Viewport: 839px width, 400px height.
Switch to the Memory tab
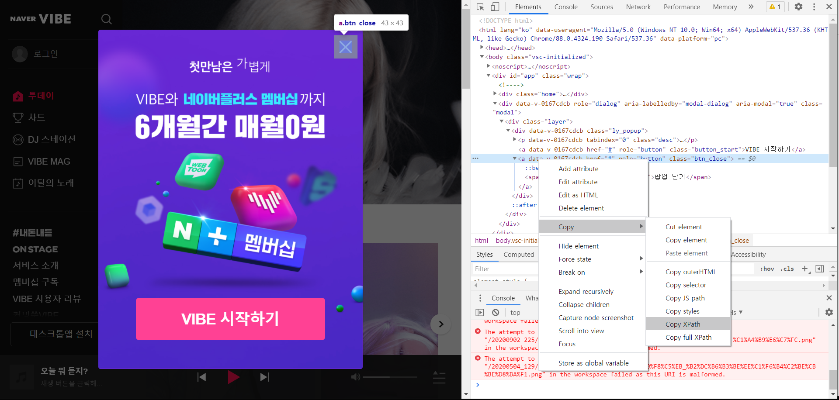coord(725,7)
